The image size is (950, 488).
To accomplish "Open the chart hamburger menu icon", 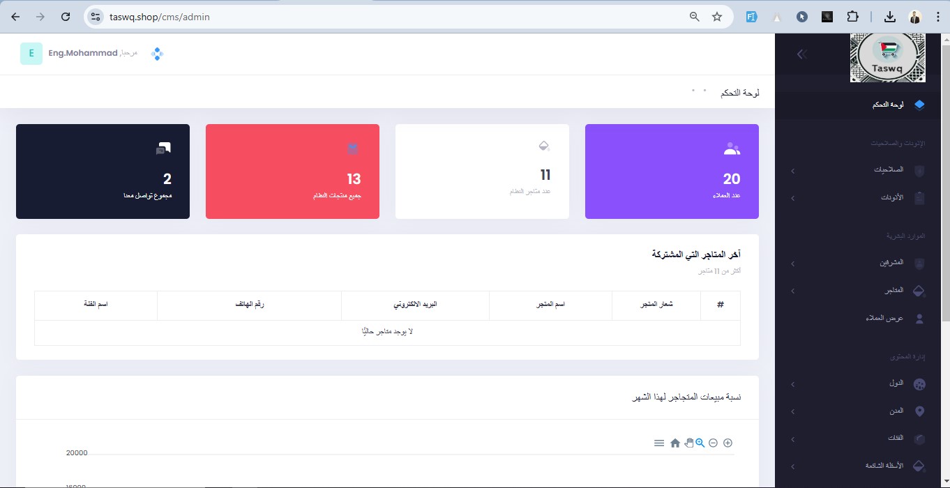I will coord(659,443).
